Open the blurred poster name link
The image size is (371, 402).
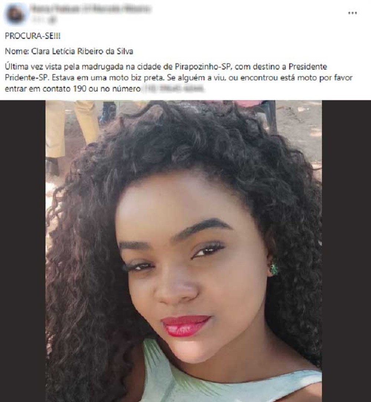(x=90, y=9)
